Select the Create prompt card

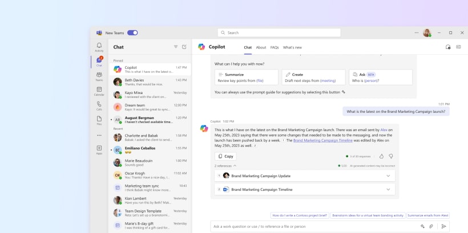click(313, 77)
